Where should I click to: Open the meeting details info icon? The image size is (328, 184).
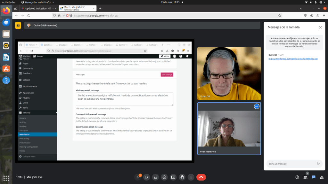[x=297, y=177]
